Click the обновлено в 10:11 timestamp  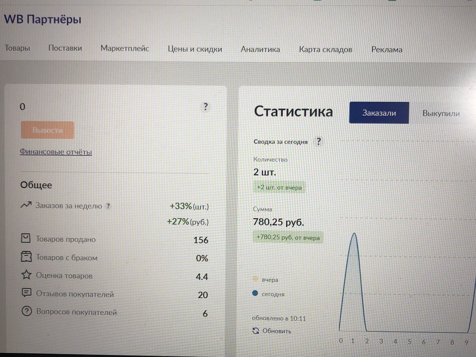click(279, 318)
